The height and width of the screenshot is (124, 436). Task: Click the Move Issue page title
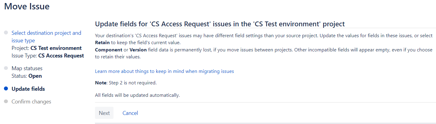coord(27,6)
